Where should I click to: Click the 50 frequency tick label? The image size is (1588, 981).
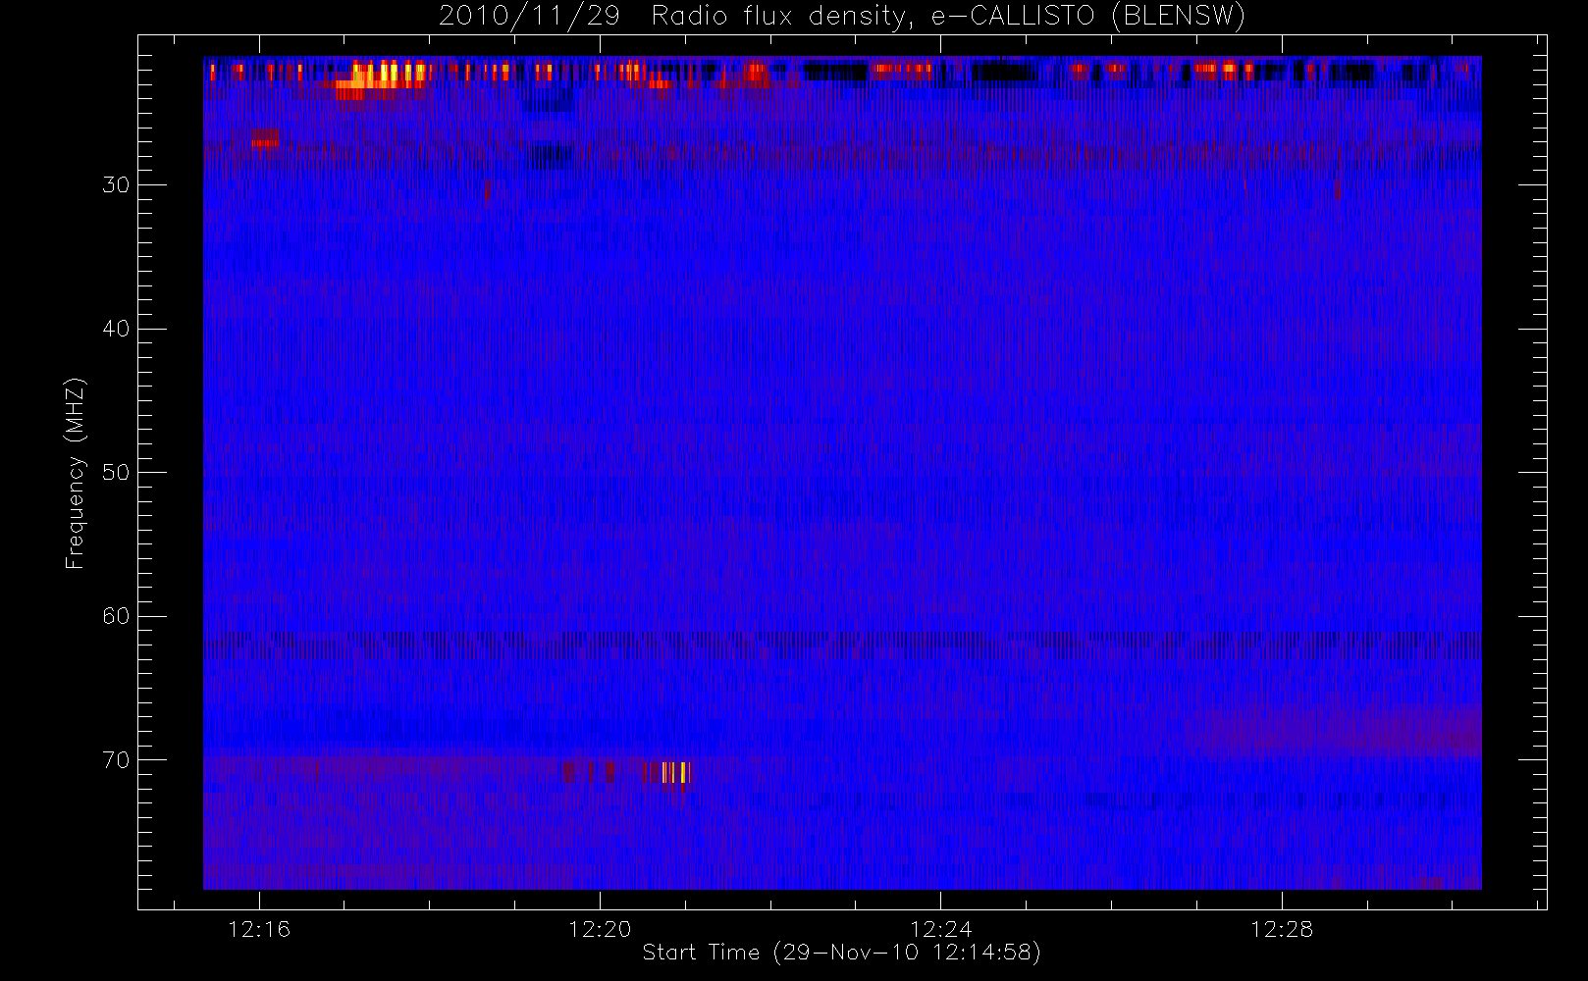pyautogui.click(x=116, y=472)
